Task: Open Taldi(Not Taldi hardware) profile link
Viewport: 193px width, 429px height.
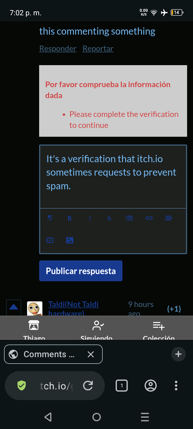Action: (73, 308)
